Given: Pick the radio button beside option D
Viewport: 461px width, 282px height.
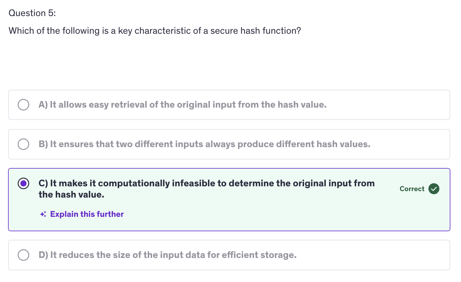Looking at the screenshot, I should [23, 255].
